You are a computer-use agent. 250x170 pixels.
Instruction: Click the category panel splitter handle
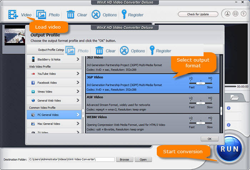[x=83, y=113]
